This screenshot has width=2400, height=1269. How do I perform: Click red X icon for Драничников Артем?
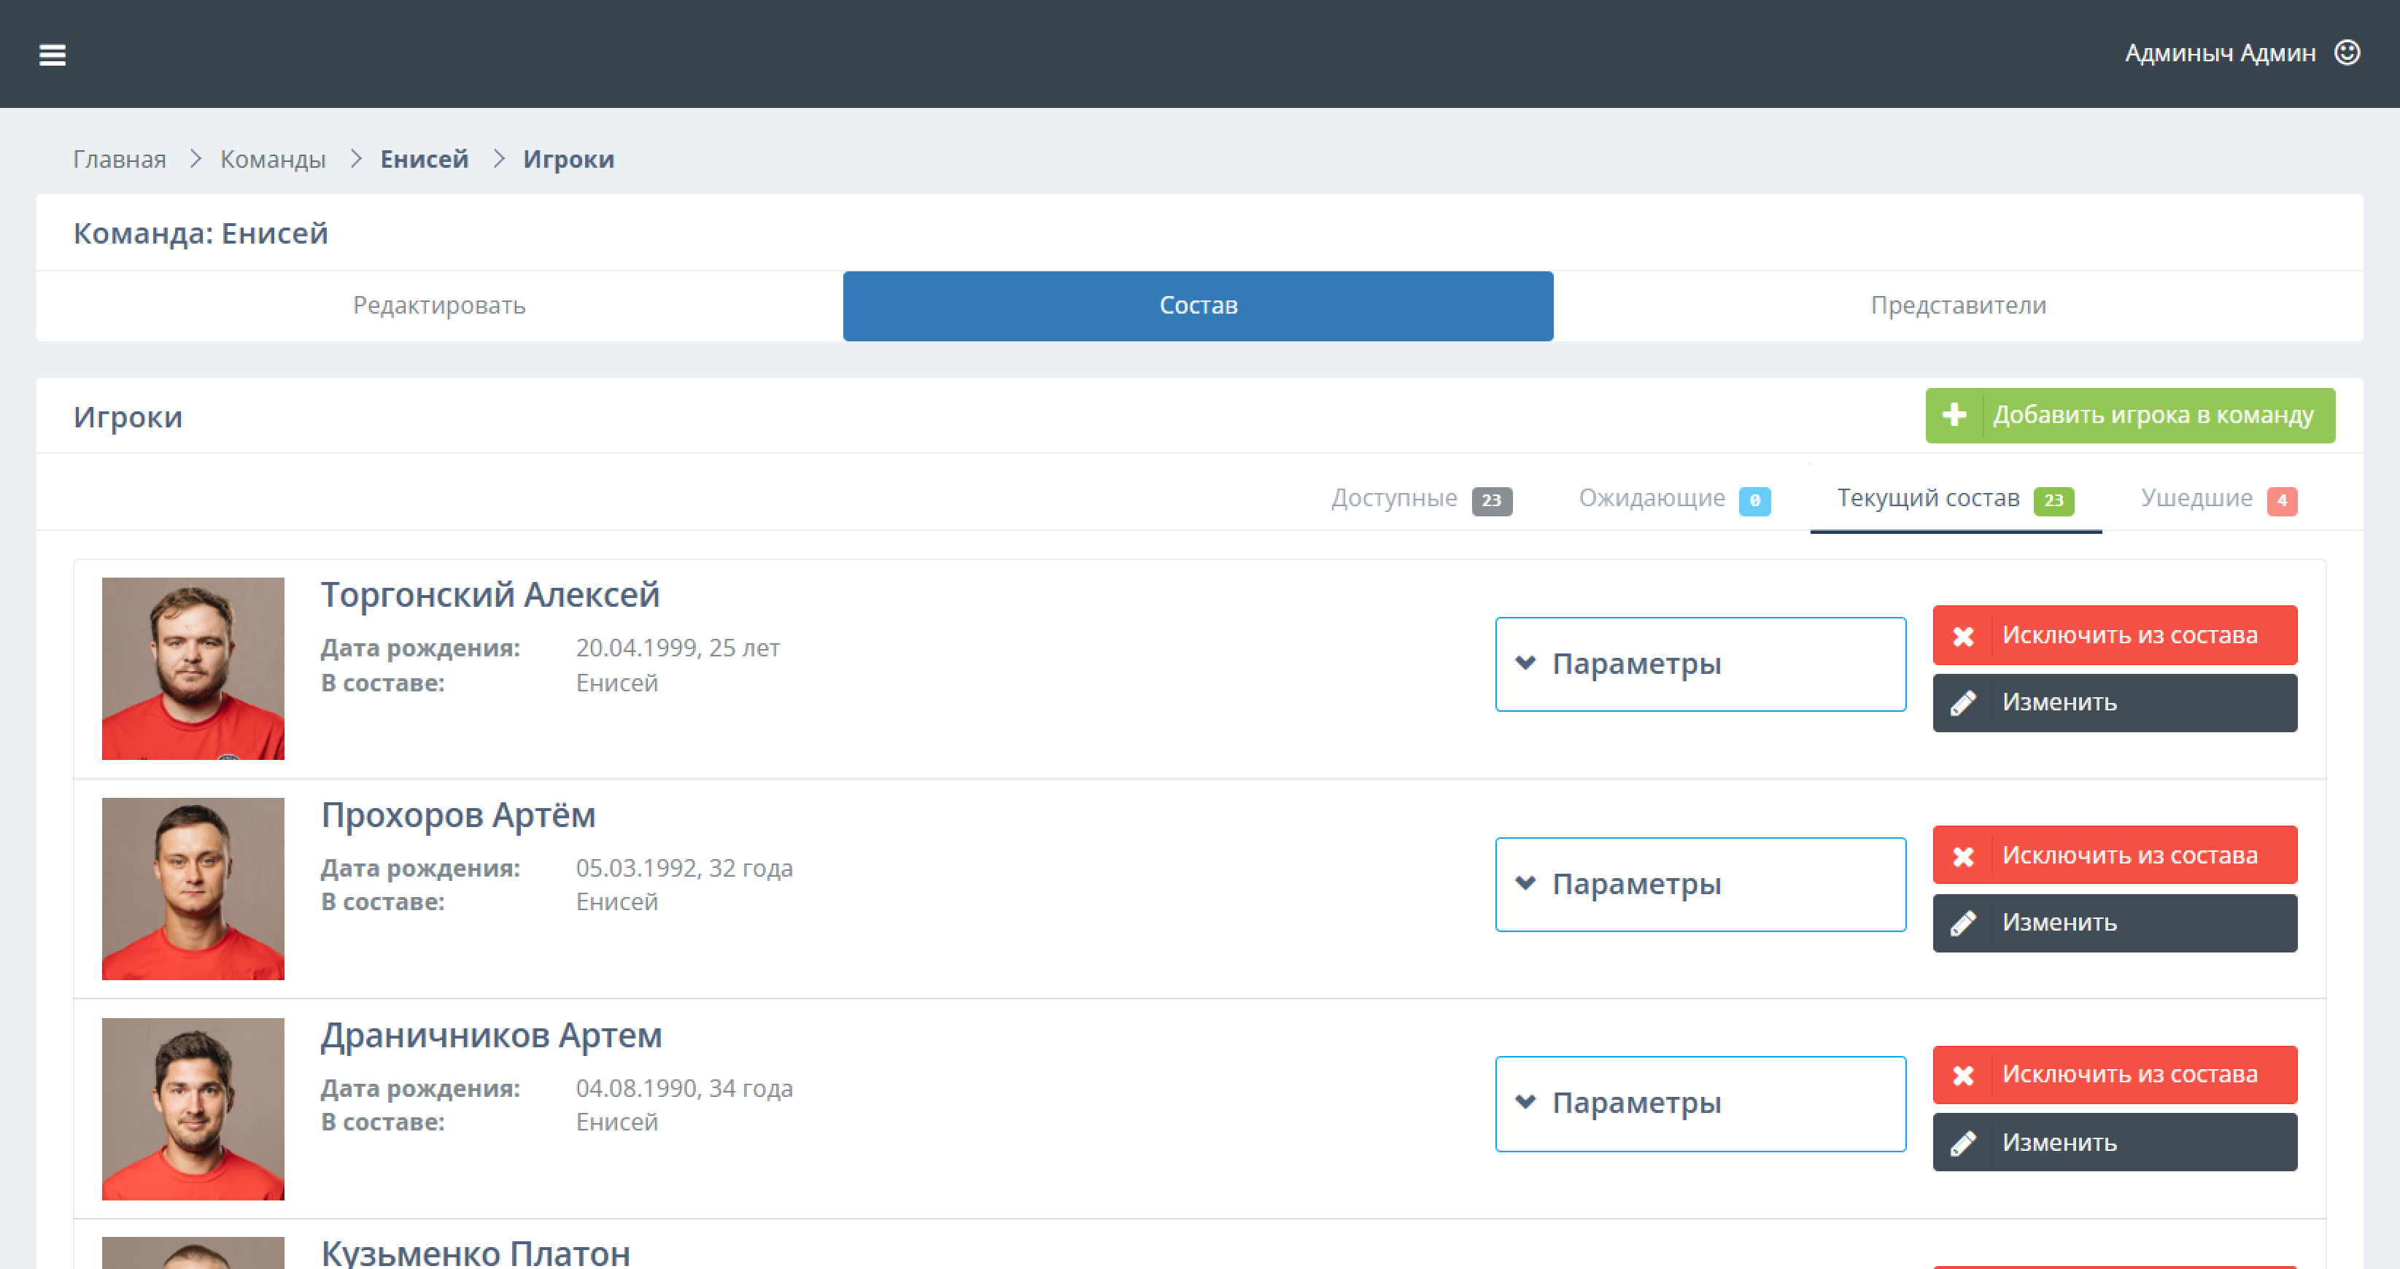coord(1963,1075)
